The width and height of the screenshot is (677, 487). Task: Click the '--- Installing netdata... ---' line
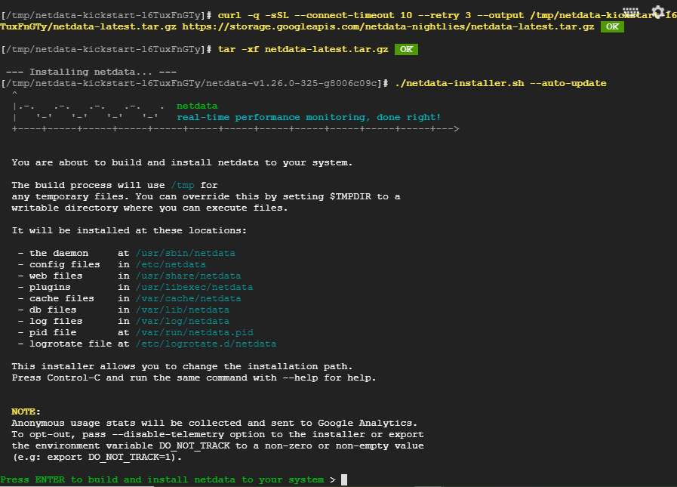click(x=91, y=72)
